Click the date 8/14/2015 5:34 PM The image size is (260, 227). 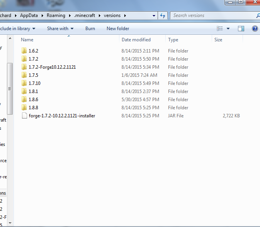(140, 67)
